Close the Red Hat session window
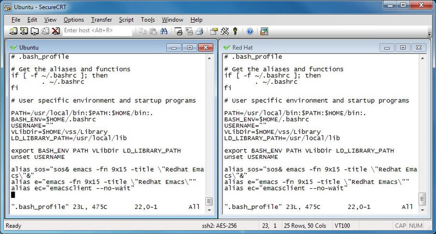The width and height of the screenshot is (436, 234). click(419, 47)
